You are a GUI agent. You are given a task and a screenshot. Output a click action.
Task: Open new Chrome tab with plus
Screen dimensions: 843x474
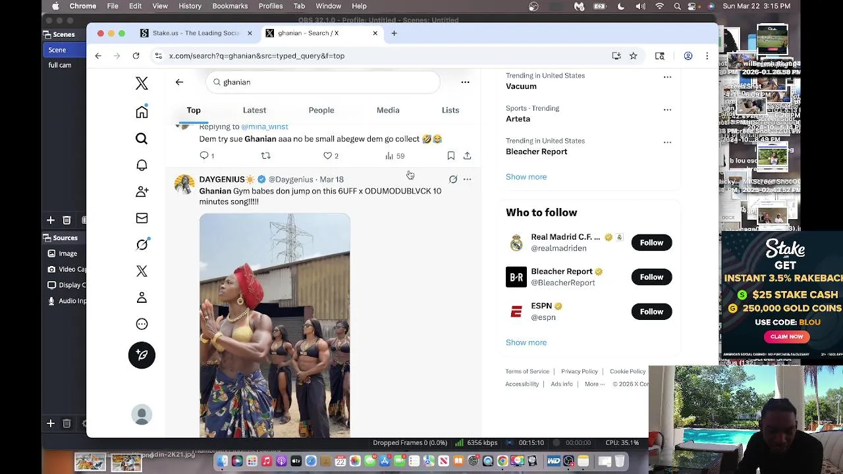(394, 33)
